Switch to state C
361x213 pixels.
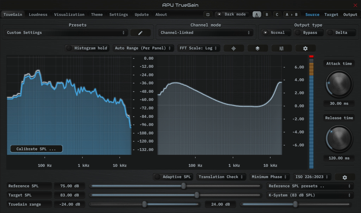pos(277,14)
